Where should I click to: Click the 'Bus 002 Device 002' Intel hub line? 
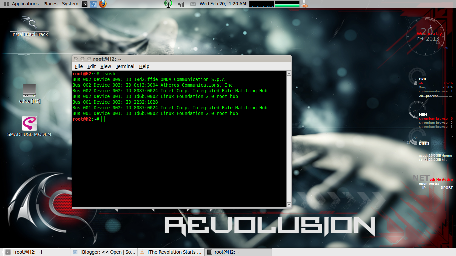coord(170,91)
